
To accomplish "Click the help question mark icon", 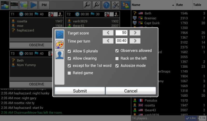I will coord(106,5).
